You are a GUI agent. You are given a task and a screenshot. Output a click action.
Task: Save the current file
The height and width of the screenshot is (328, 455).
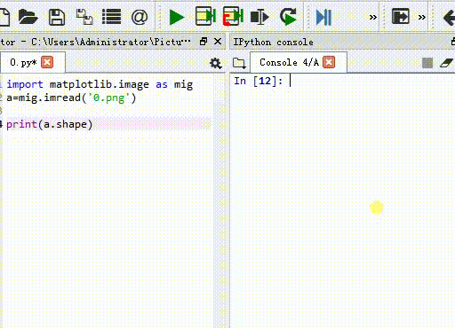coord(57,17)
